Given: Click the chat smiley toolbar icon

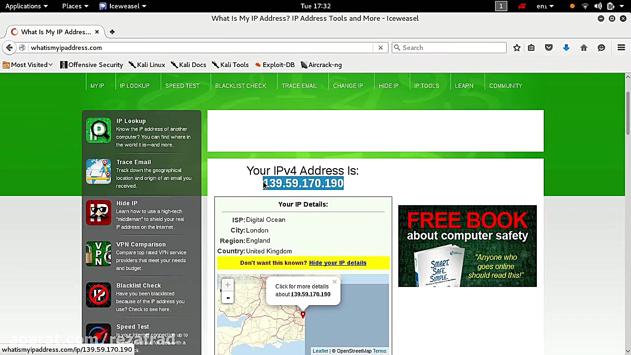Looking at the screenshot, I should tap(601, 48).
